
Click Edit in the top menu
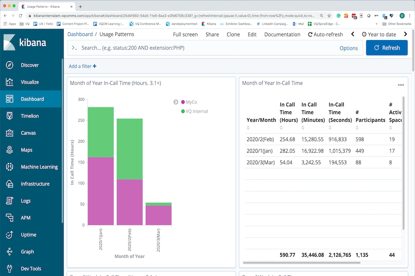pyautogui.click(x=252, y=34)
